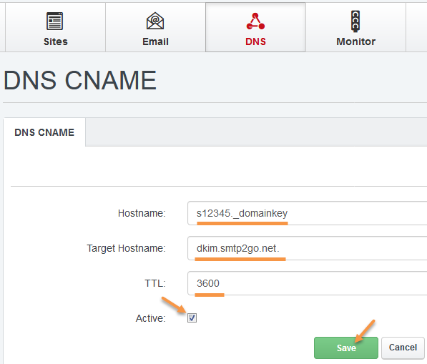This screenshot has width=427, height=364.
Task: Click the TTL field showing 3600
Action: click(307, 283)
